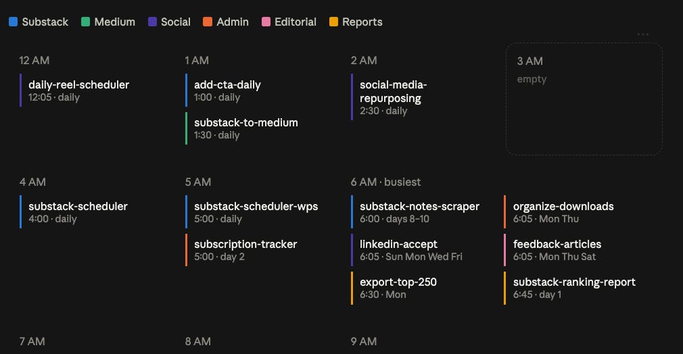The width and height of the screenshot is (683, 354).
Task: Click the '5:00 · day 2' schedule text
Action: click(x=220, y=257)
